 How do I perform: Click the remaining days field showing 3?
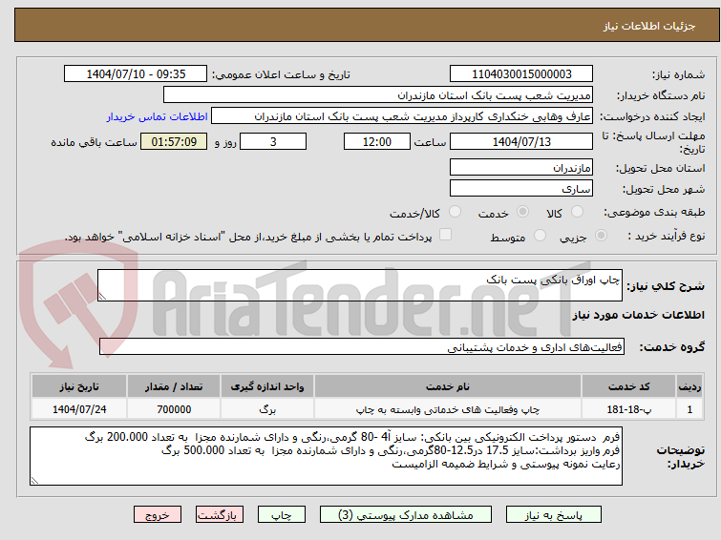273,141
